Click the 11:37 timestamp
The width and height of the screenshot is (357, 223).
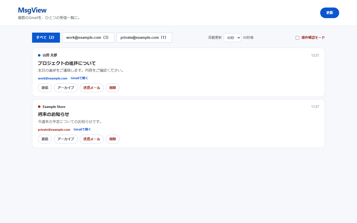tap(315, 107)
